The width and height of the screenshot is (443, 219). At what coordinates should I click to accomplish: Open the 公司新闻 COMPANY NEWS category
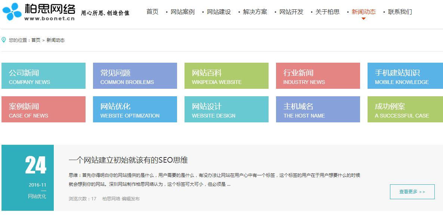(43, 75)
